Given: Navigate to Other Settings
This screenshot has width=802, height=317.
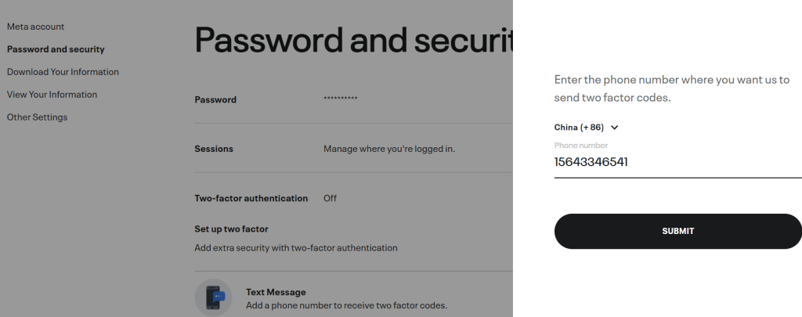Looking at the screenshot, I should coord(37,117).
